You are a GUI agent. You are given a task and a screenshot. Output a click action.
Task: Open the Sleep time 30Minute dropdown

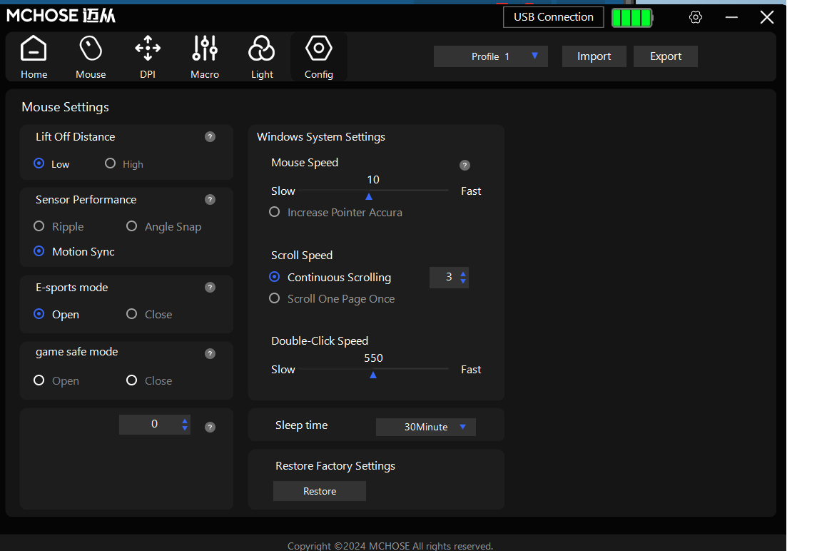coord(426,427)
